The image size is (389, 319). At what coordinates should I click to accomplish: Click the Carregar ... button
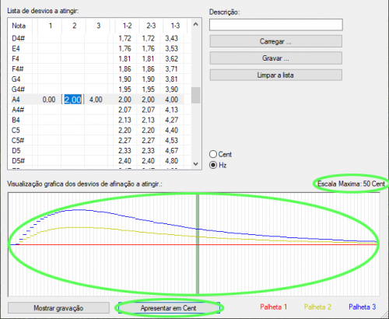pyautogui.click(x=275, y=41)
